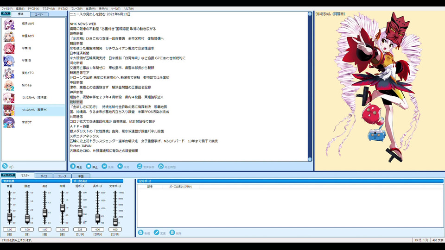The height and width of the screenshot is (250, 445).
Task: Click the 再生 pause/play icon
Action: point(73,166)
